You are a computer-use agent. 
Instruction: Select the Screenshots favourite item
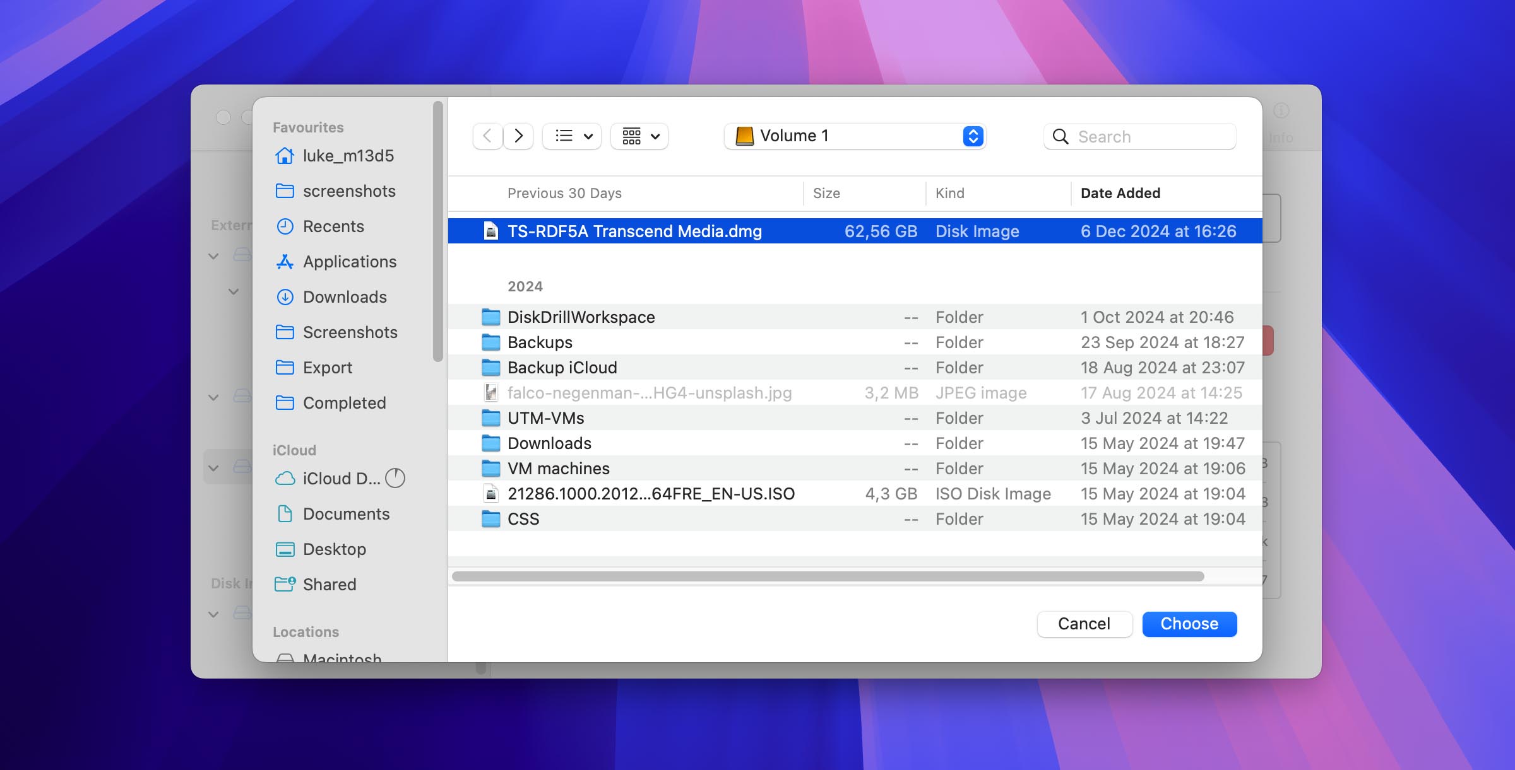click(x=352, y=332)
